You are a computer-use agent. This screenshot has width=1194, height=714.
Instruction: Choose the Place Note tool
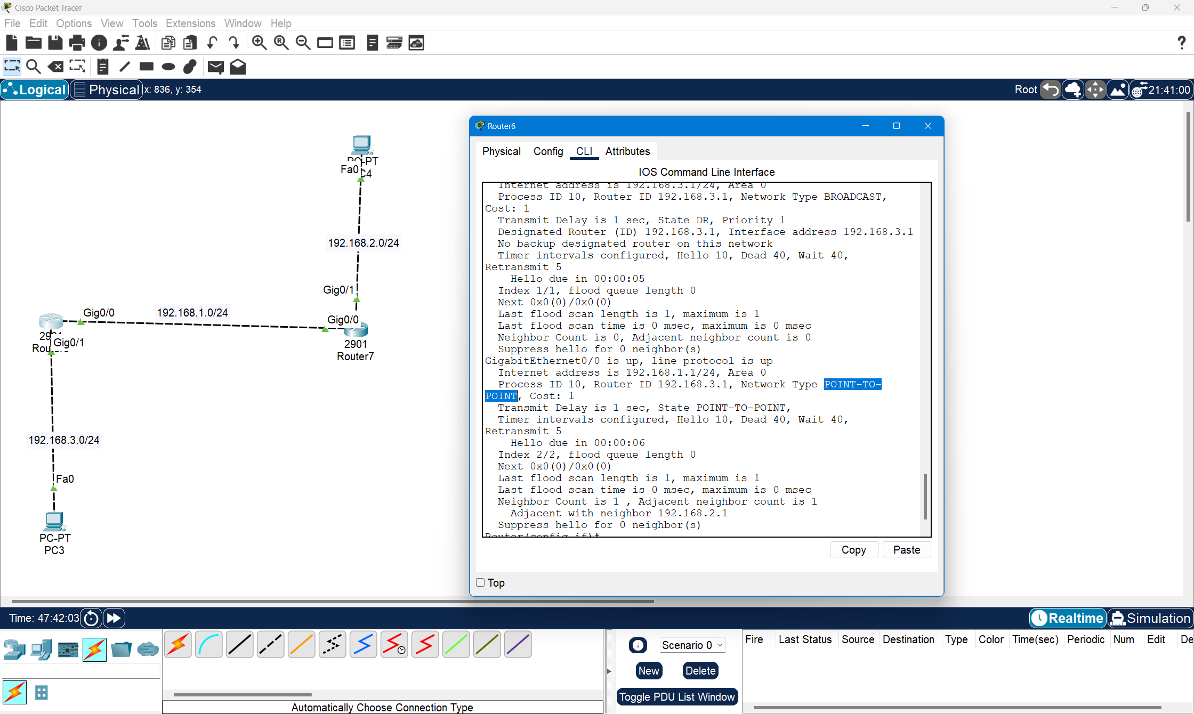click(103, 67)
